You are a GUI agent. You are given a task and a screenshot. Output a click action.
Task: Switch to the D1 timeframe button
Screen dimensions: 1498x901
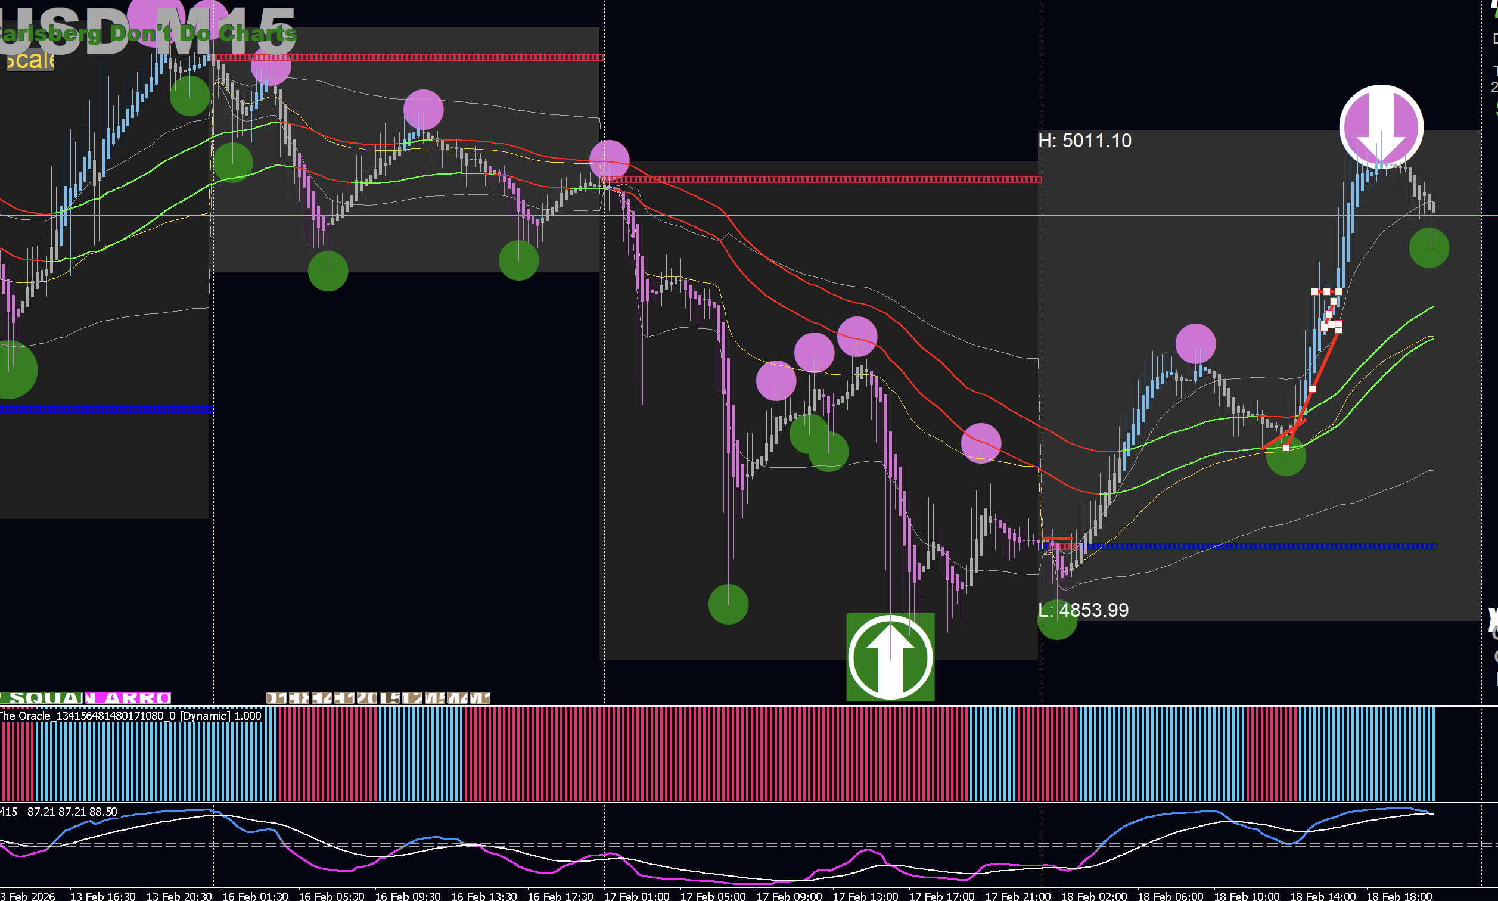pos(276,698)
